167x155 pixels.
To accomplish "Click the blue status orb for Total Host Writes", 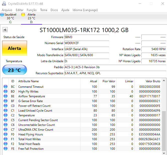I will pyautogui.click(x=6, y=139).
